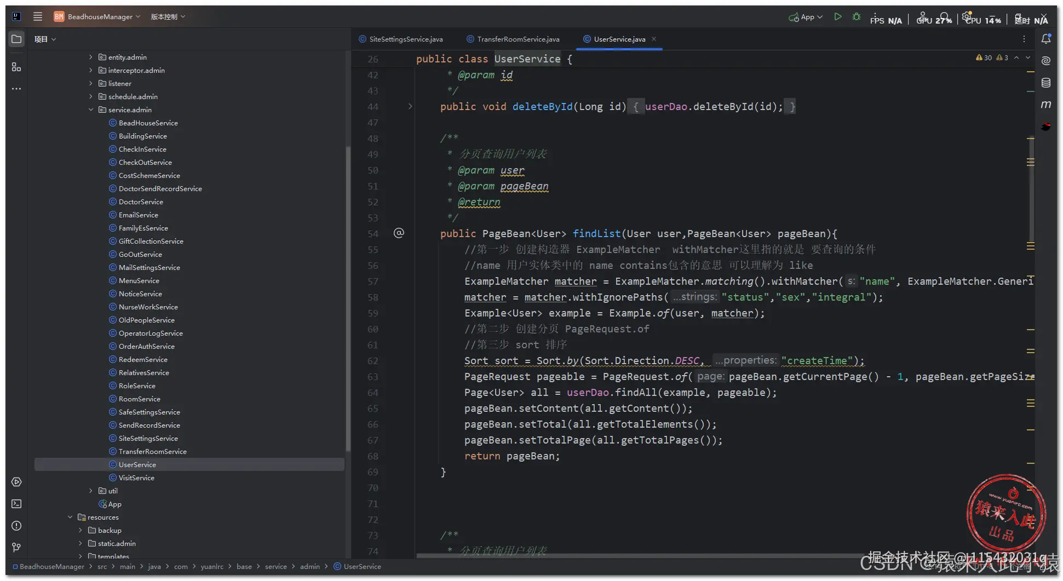Click the 'yuanlrc' breadcrumb segment
The width and height of the screenshot is (1063, 581).
coord(212,566)
